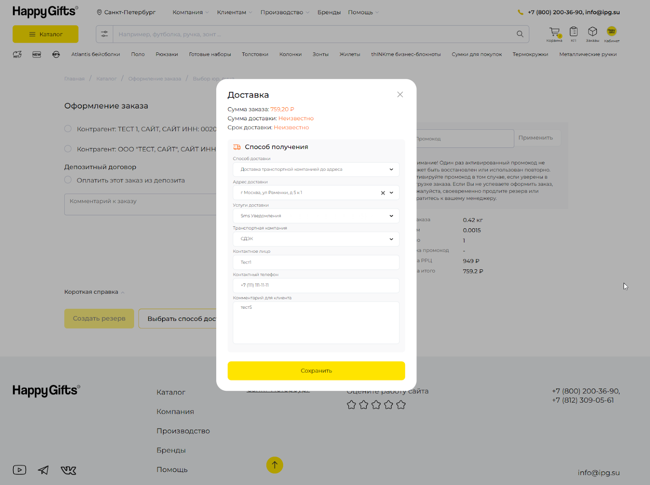Select the Контрагент ТЕСТ 1 radio button
This screenshot has height=485, width=650.
[68, 129]
